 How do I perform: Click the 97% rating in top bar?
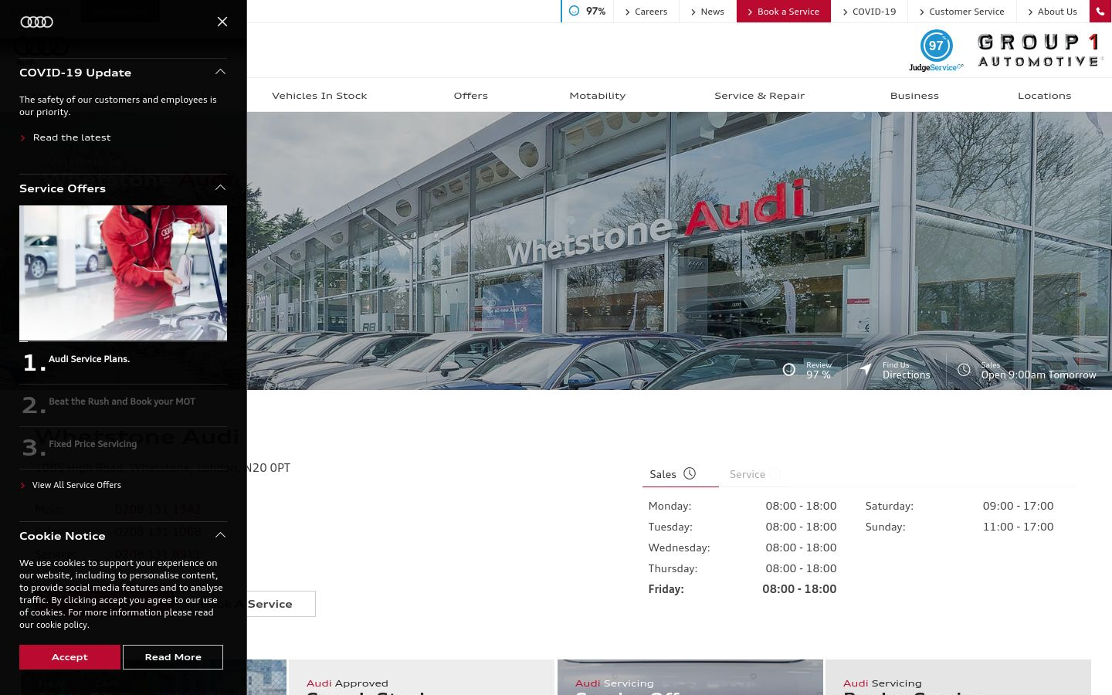pyautogui.click(x=588, y=11)
